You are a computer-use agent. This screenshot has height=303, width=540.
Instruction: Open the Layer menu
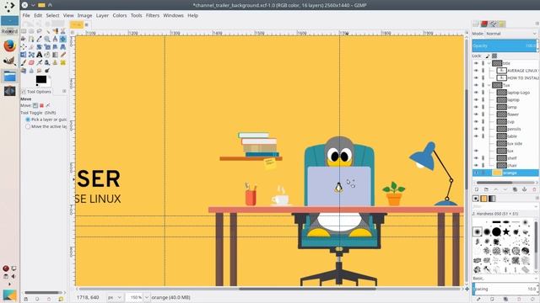pyautogui.click(x=102, y=15)
